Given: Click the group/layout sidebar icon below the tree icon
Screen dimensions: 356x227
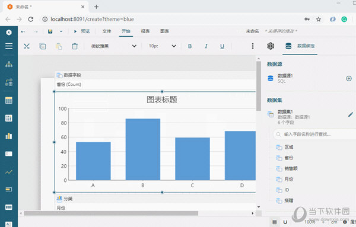Looking at the screenshot, I should click(9, 82).
